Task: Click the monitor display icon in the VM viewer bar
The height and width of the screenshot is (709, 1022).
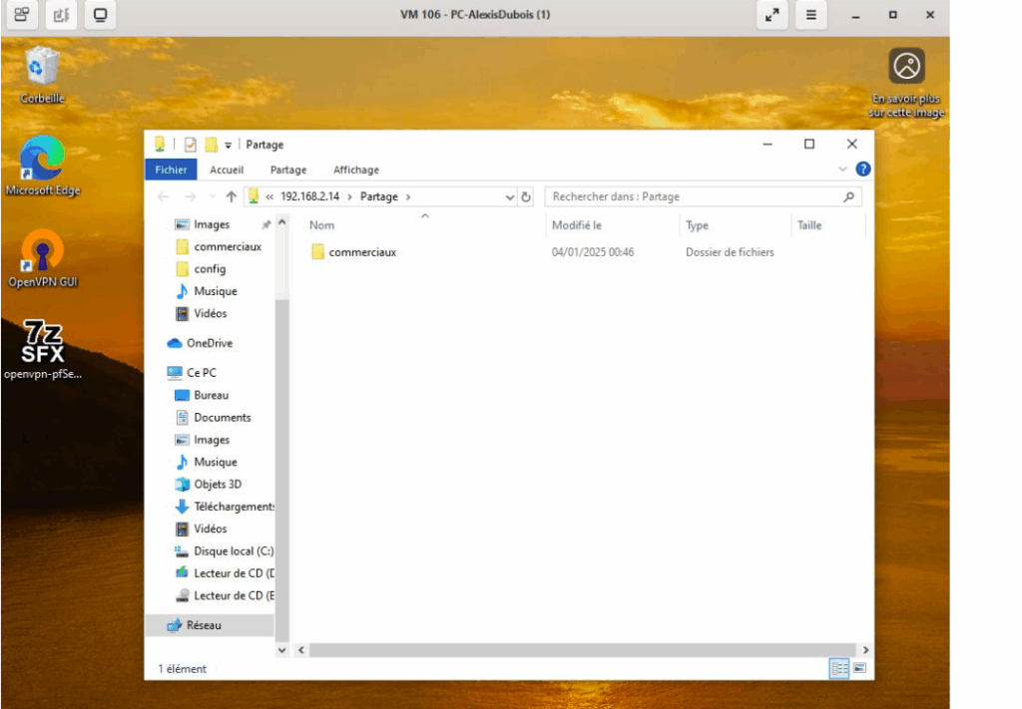Action: tap(101, 14)
